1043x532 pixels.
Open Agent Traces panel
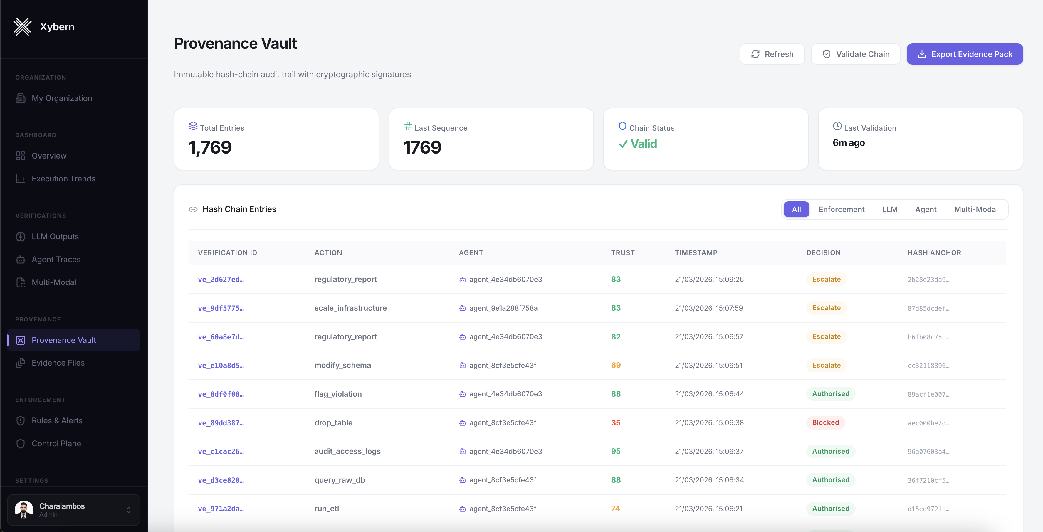tap(56, 259)
